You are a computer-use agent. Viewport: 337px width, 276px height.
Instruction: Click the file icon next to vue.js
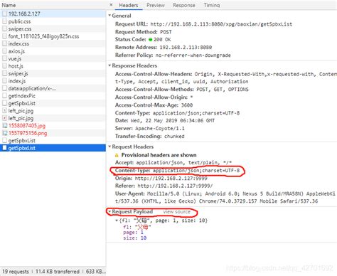tap(4, 58)
